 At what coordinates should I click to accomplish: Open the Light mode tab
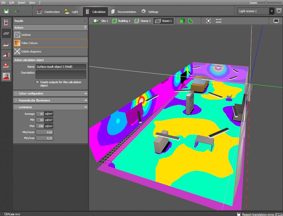[x=71, y=12]
